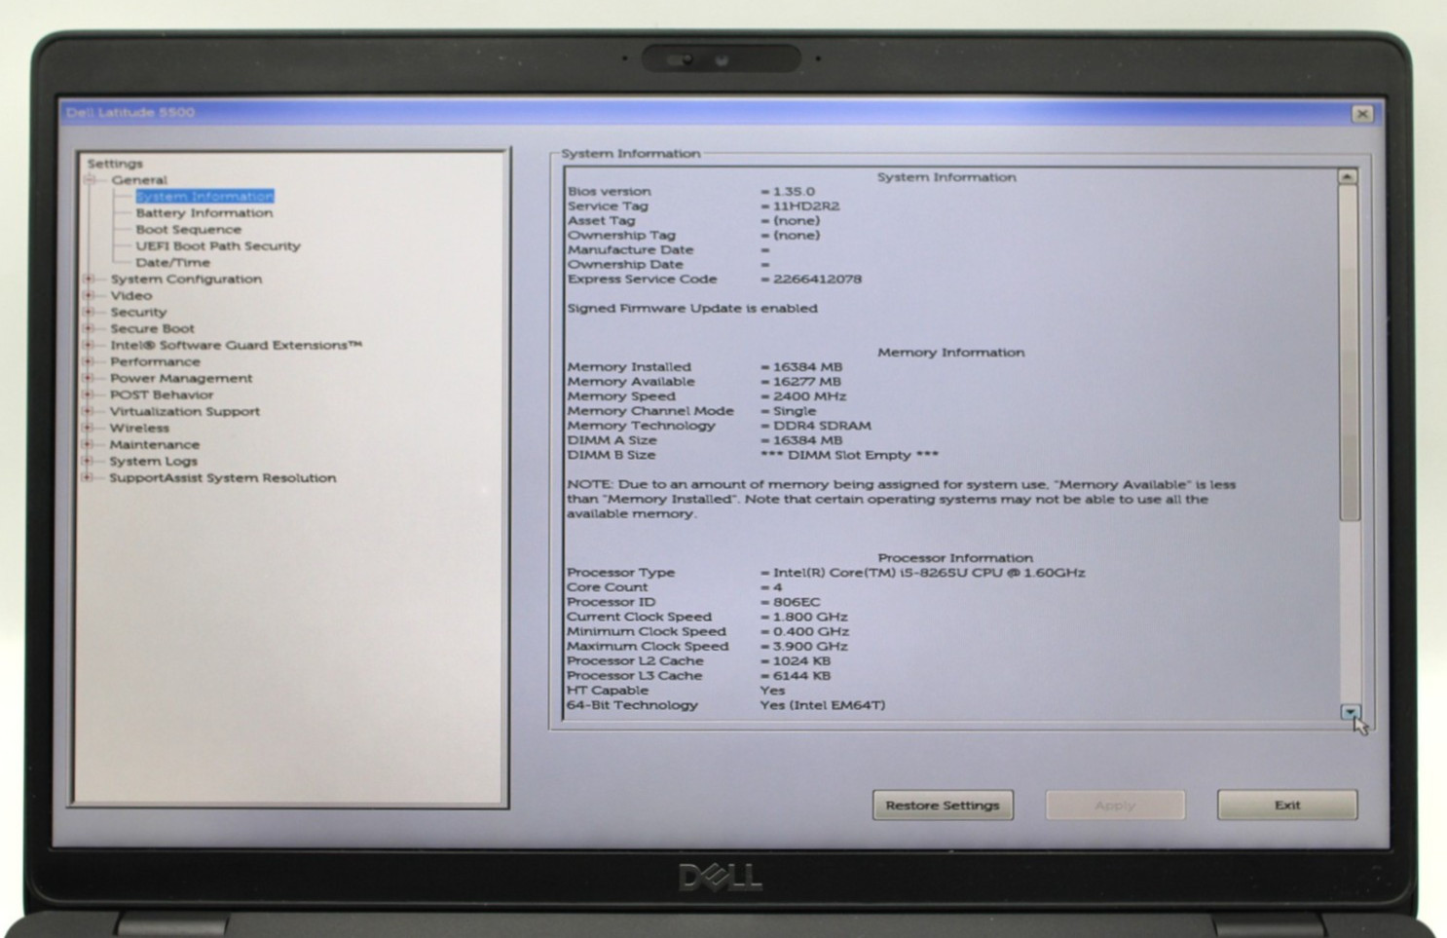Image resolution: width=1447 pixels, height=938 pixels.
Task: Select Intel Software Guard Extensions label
Action: click(236, 346)
